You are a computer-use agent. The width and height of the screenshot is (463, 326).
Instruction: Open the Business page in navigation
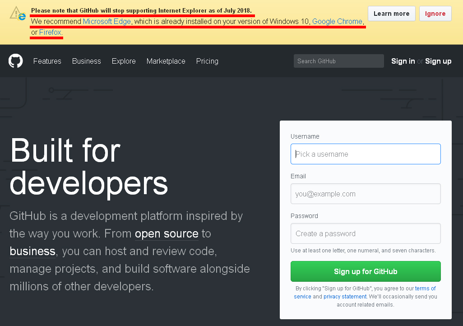pos(87,61)
